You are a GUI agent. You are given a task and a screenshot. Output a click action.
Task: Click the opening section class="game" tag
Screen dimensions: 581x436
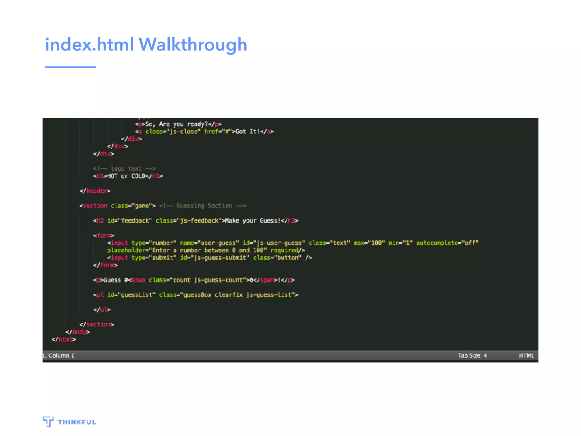pyautogui.click(x=117, y=206)
